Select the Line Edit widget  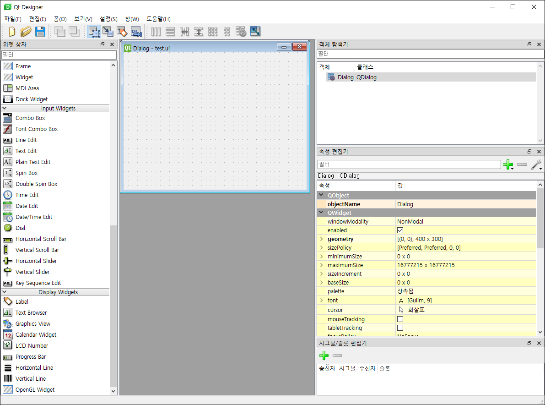(26, 140)
